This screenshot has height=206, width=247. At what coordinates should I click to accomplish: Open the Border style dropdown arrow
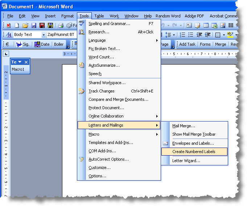coord(224,35)
